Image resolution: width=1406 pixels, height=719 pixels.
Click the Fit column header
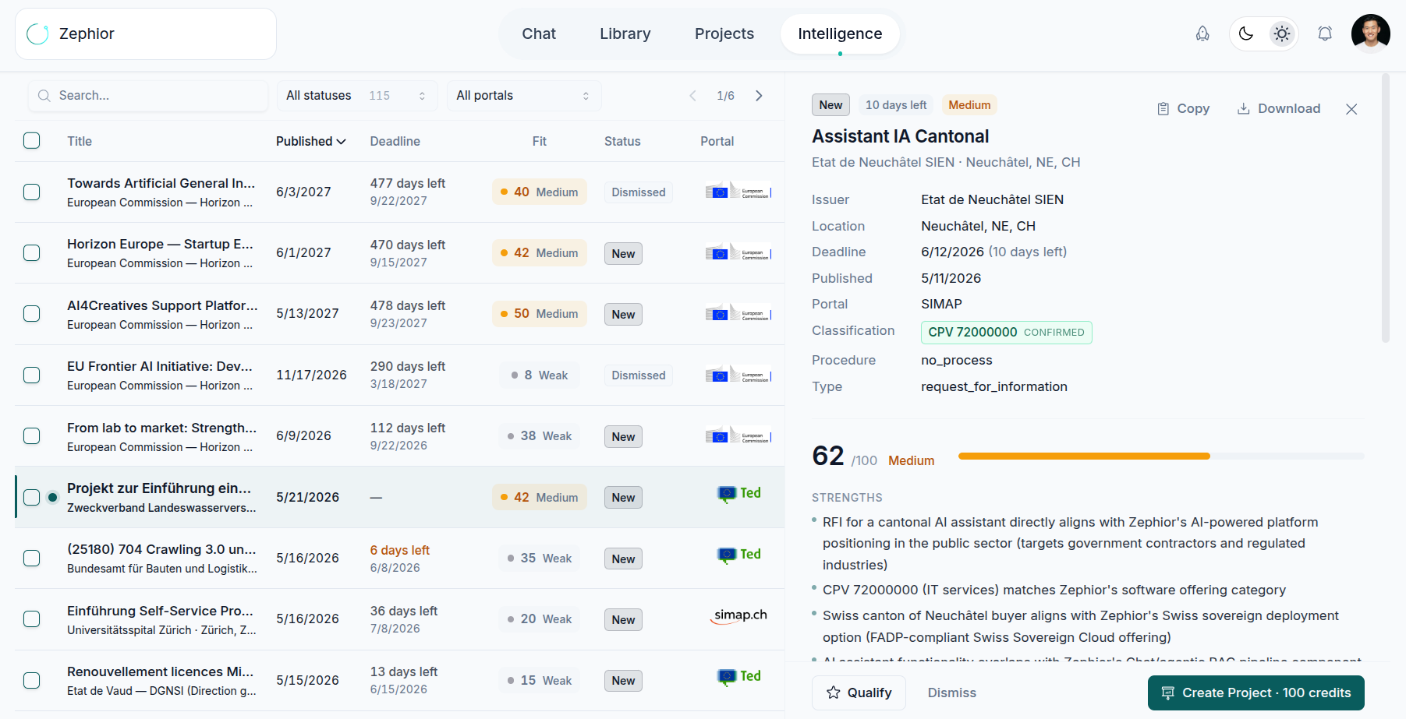point(540,141)
